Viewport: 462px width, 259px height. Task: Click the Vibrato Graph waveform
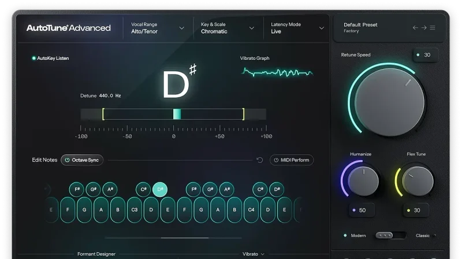(277, 72)
